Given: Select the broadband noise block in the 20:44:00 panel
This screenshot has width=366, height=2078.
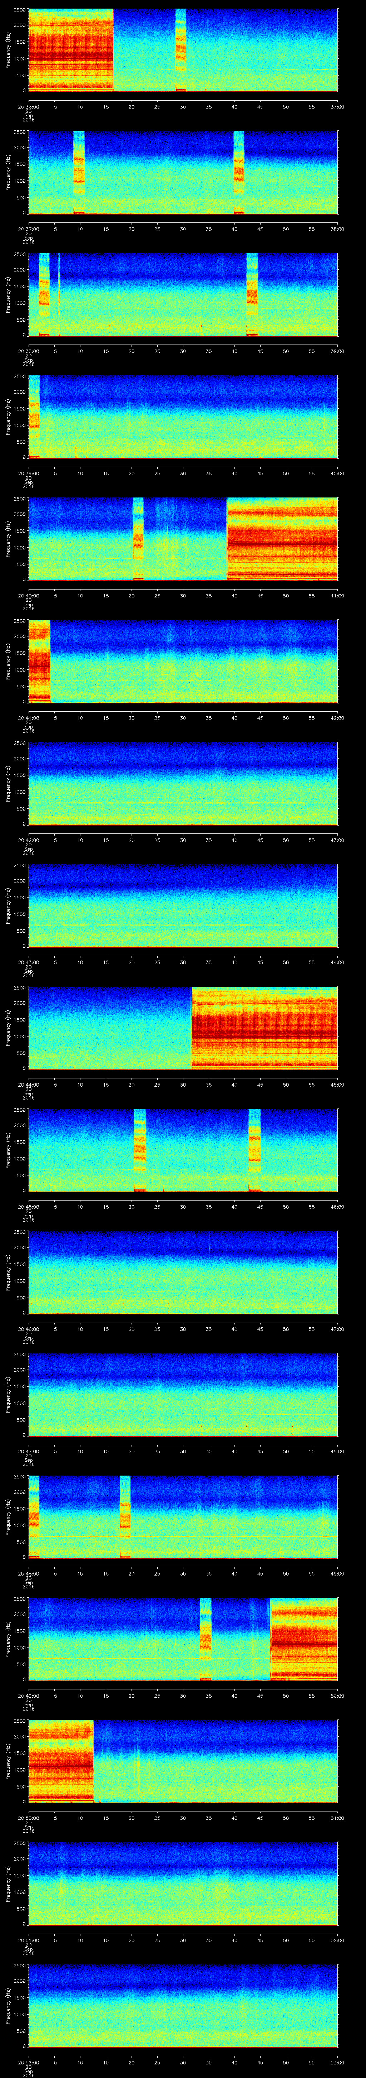Looking at the screenshot, I should click(264, 1028).
